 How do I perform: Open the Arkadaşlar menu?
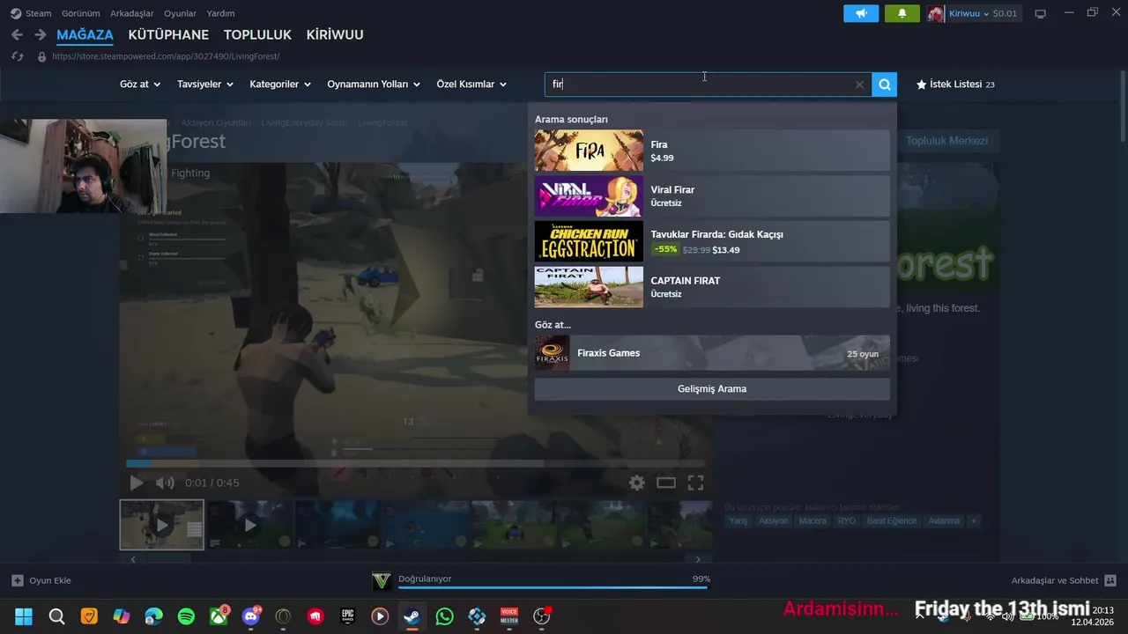tap(132, 13)
